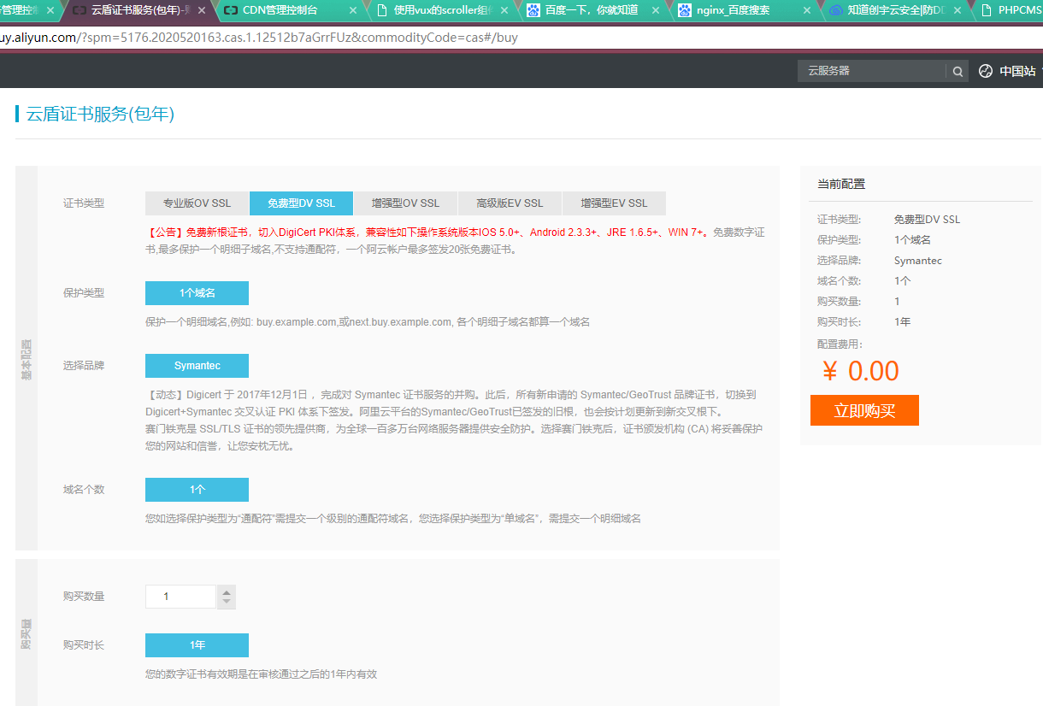Click the 购买数量 quantity input field

tap(180, 597)
